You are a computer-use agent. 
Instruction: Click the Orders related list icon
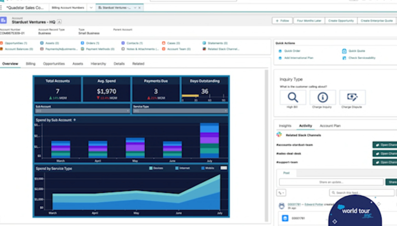click(82, 43)
